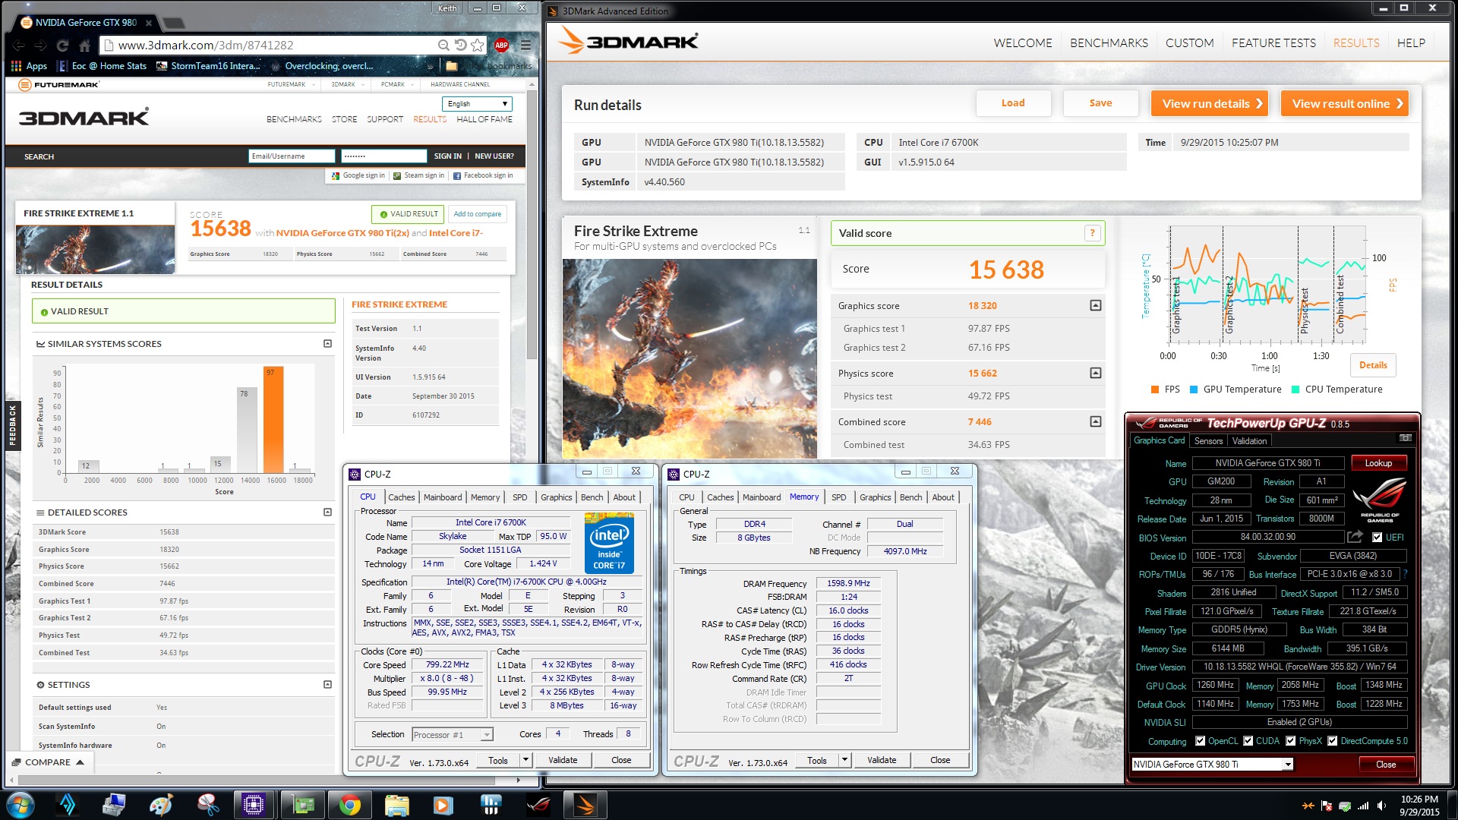Toggle the DirectCompute 5.0 checkbox
Screen dimensions: 1458x820
pyautogui.click(x=1332, y=741)
